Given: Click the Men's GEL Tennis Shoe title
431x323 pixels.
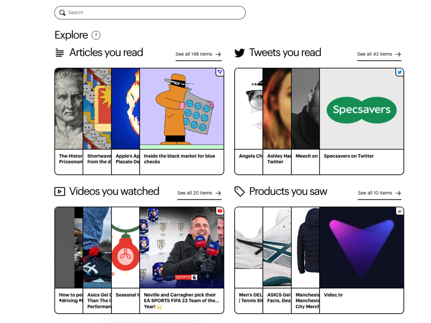Looking at the screenshot, I should tap(251, 298).
